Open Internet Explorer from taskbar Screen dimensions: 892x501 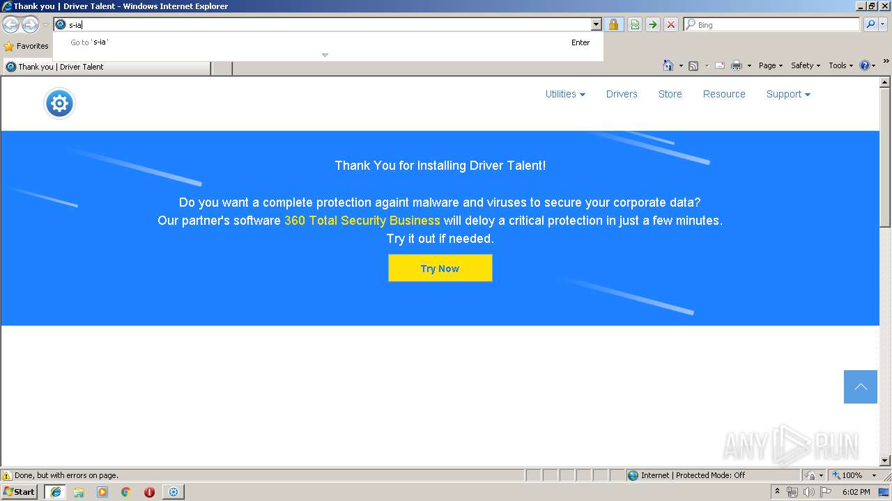point(56,492)
